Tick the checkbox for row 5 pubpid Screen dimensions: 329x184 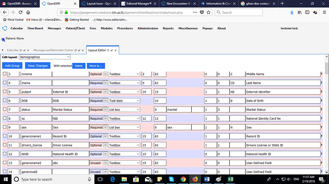click(5, 91)
